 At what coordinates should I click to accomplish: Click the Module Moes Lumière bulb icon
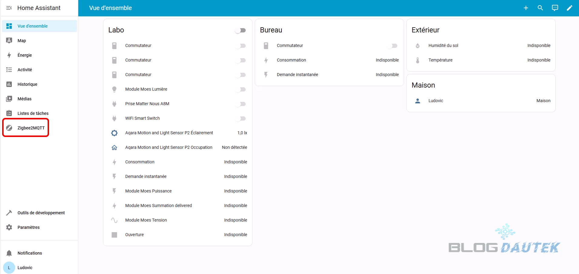click(x=114, y=89)
